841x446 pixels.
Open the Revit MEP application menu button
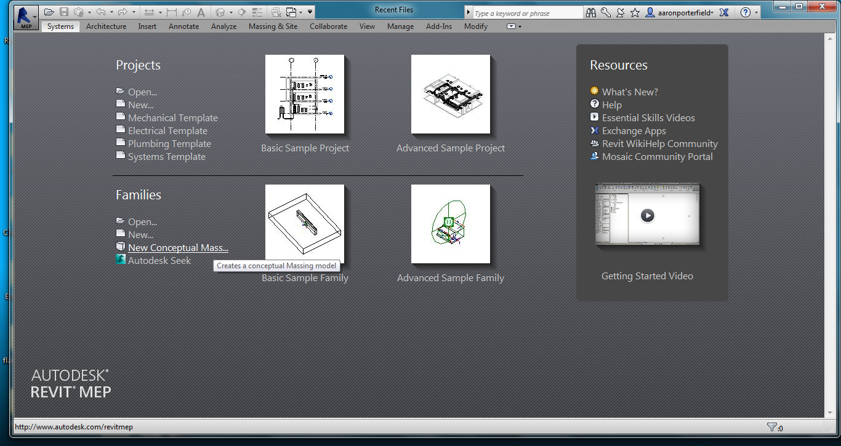[x=25, y=17]
